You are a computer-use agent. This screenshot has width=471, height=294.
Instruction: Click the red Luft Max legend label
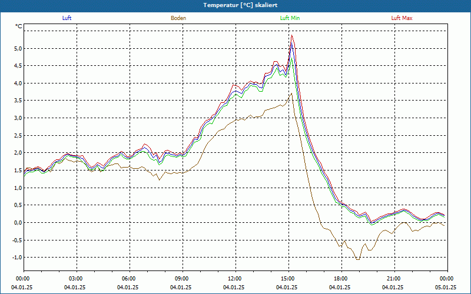point(402,18)
